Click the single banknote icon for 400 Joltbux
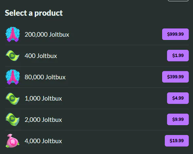The width and height of the screenshot is (193, 154). coord(12,56)
